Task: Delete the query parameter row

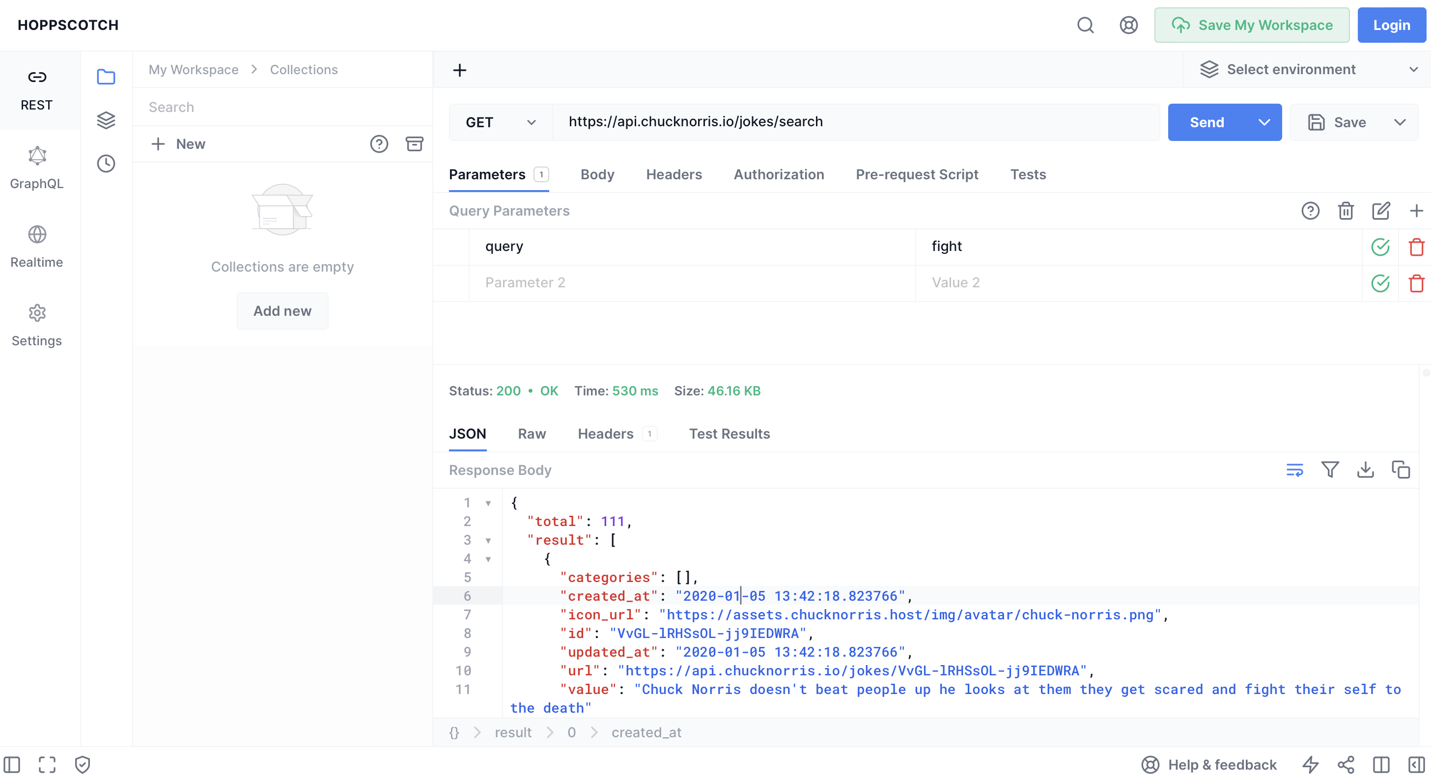Action: pos(1416,247)
